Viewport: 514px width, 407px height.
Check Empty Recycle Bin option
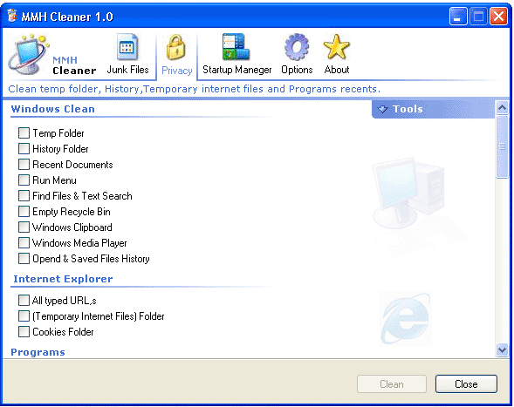[x=24, y=212]
